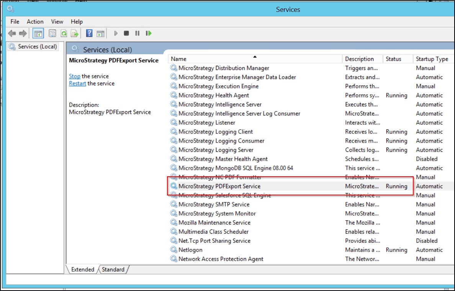Open the Help menu
This screenshot has width=455, height=291.
(x=77, y=22)
